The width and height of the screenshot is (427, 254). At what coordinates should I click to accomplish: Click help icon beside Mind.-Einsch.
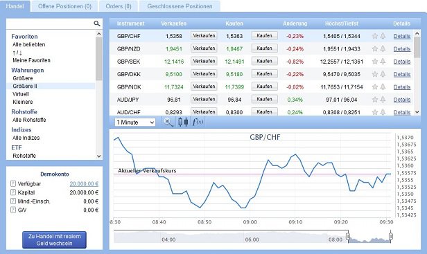(x=13, y=201)
